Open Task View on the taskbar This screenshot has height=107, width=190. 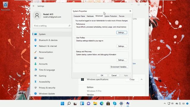point(75,103)
